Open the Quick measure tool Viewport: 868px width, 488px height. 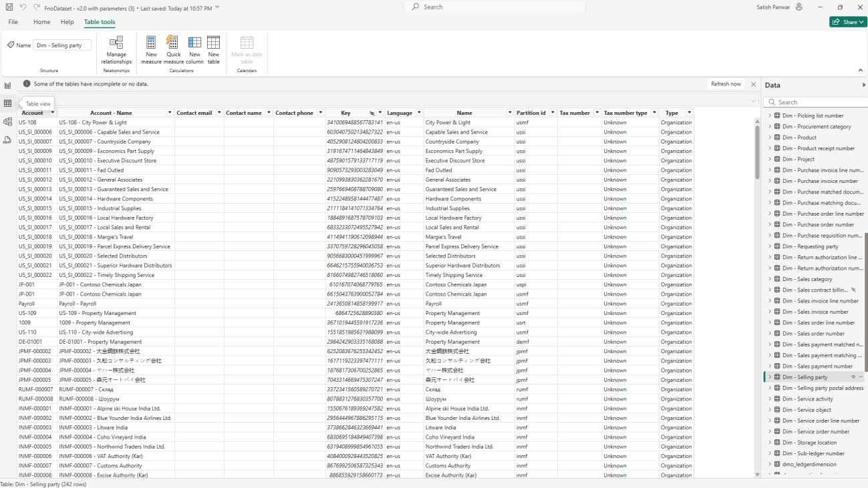click(173, 50)
